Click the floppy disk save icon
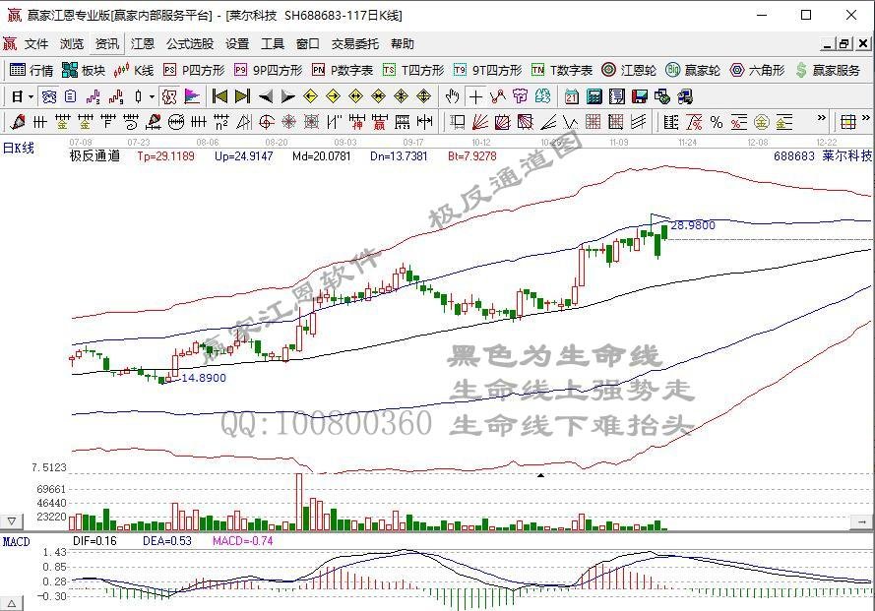 [640, 97]
